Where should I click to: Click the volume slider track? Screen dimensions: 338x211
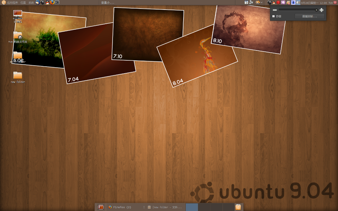coord(298,10)
